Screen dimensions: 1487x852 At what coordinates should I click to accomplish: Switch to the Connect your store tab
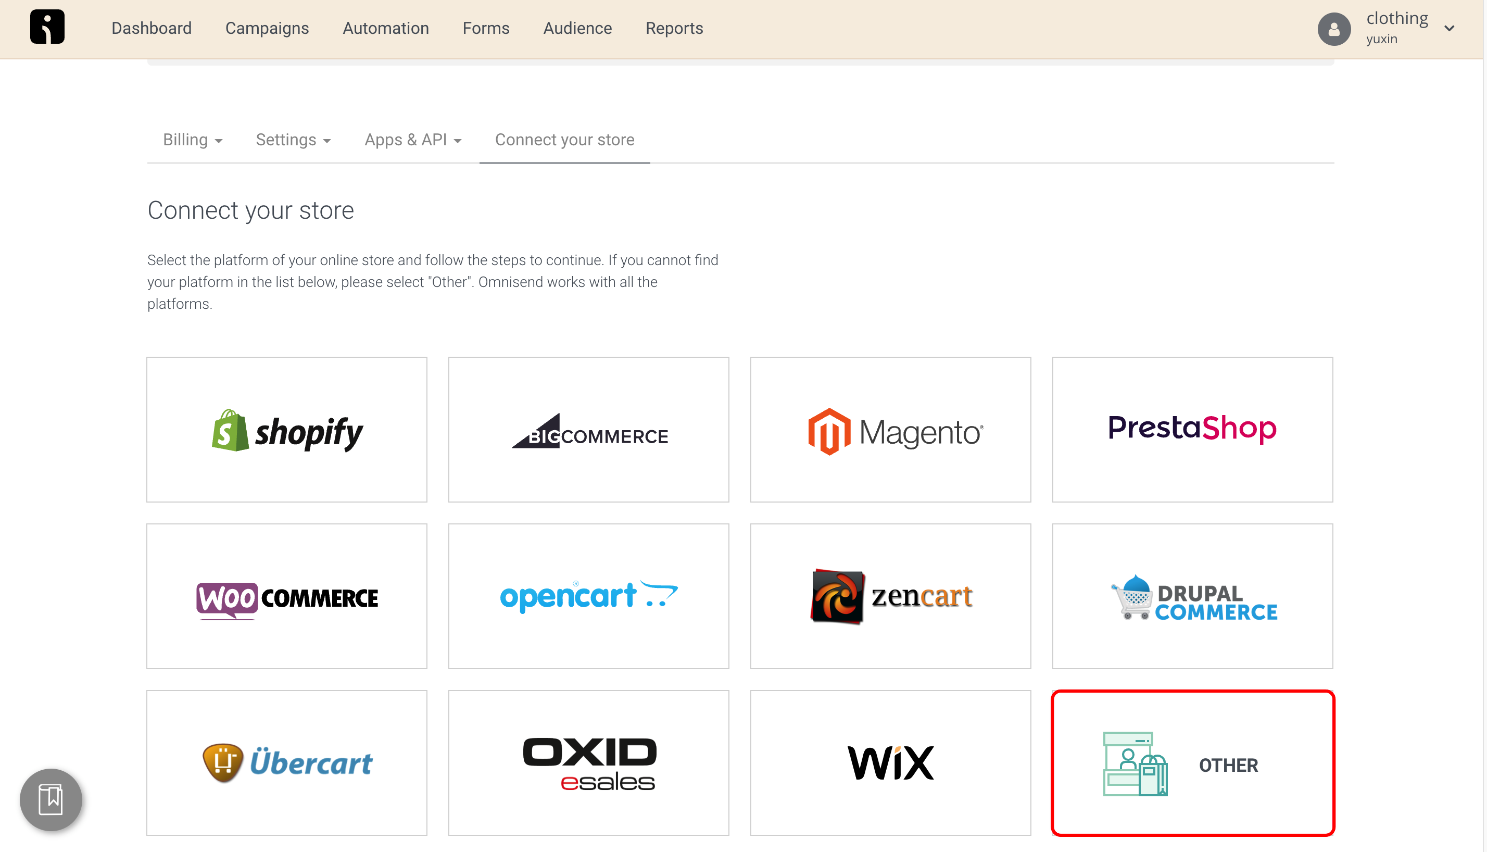tap(564, 140)
